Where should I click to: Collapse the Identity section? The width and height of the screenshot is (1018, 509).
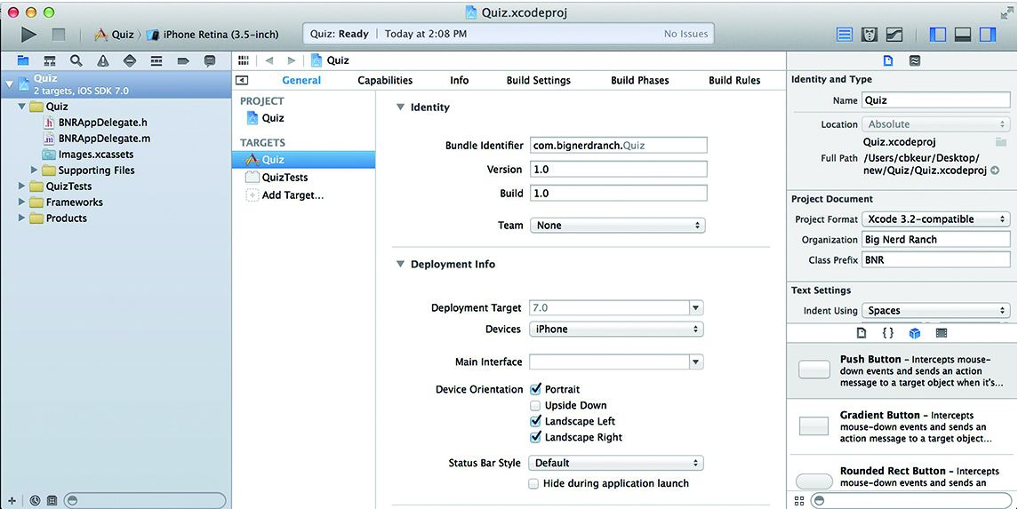tap(401, 107)
